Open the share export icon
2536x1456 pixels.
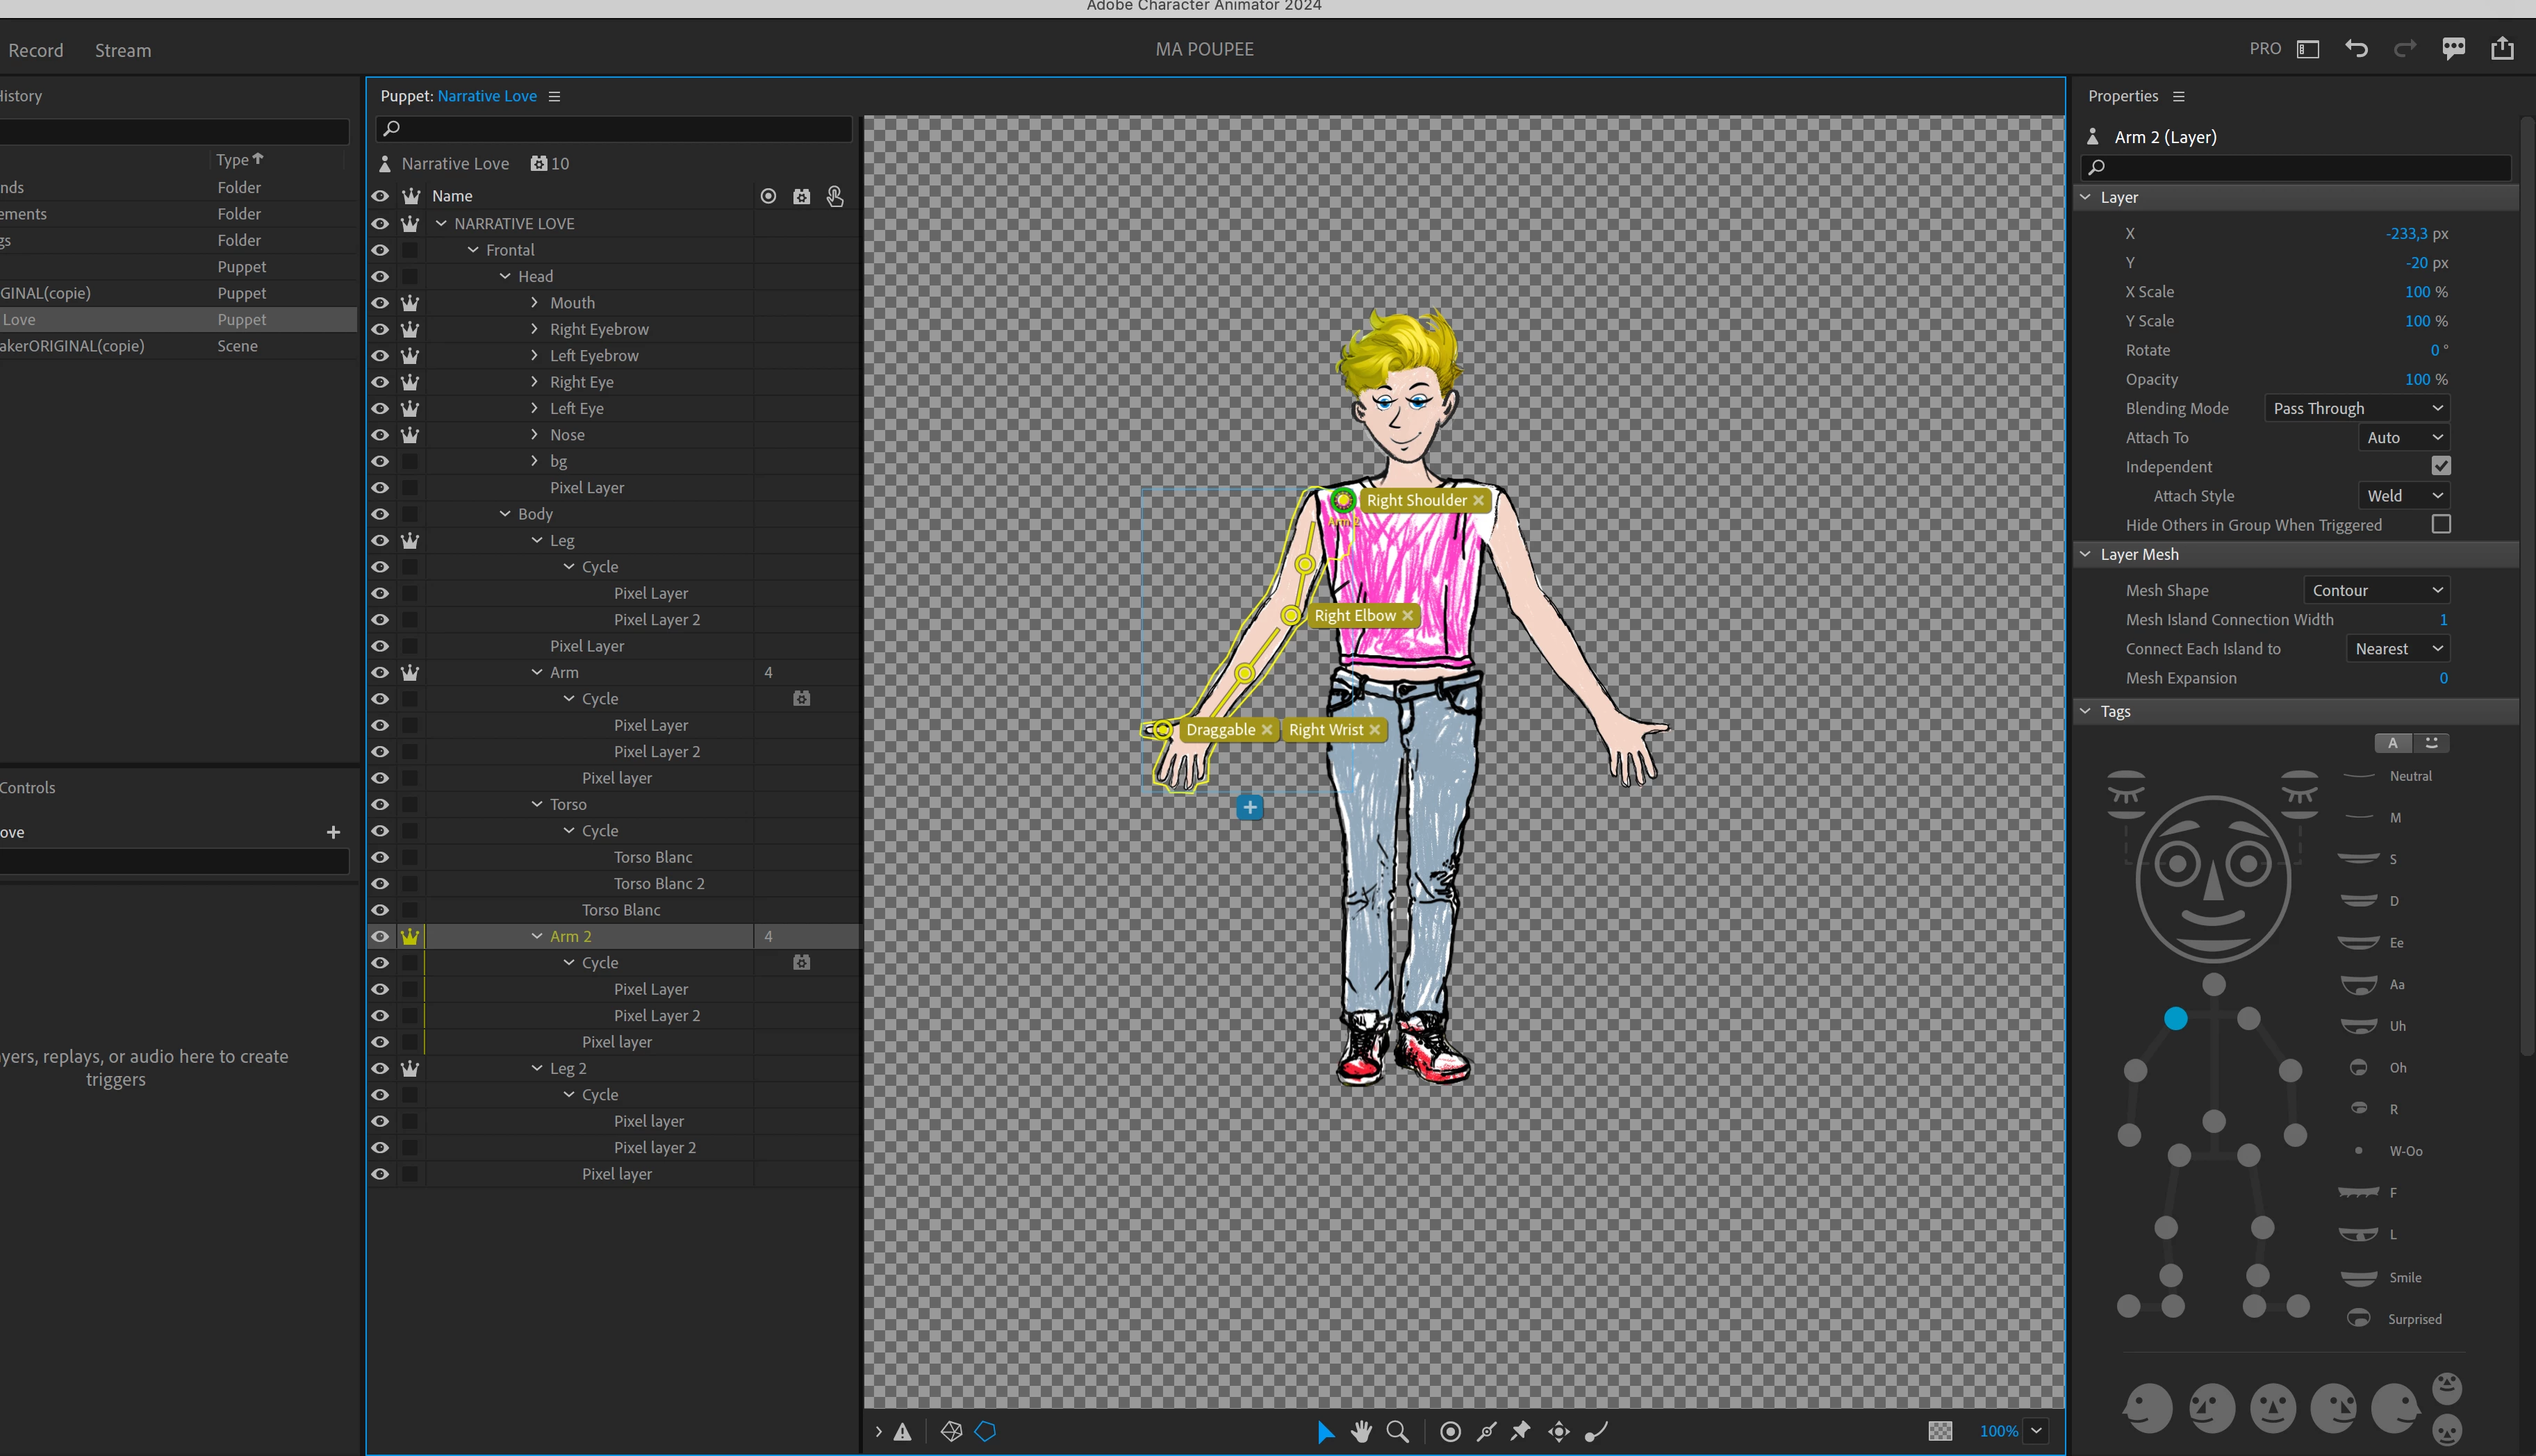pos(2502,49)
